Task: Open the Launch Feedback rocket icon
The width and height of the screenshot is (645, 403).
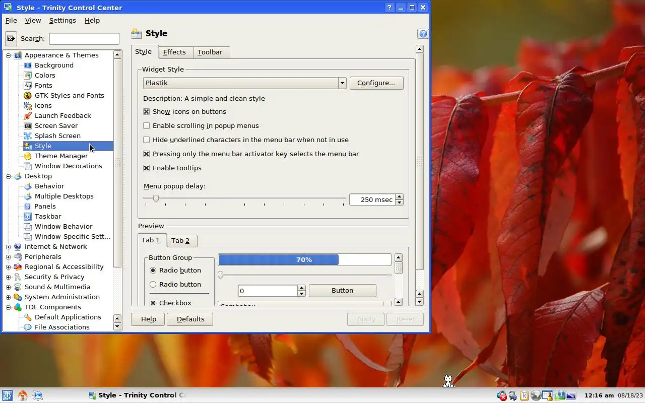Action: 27,116
